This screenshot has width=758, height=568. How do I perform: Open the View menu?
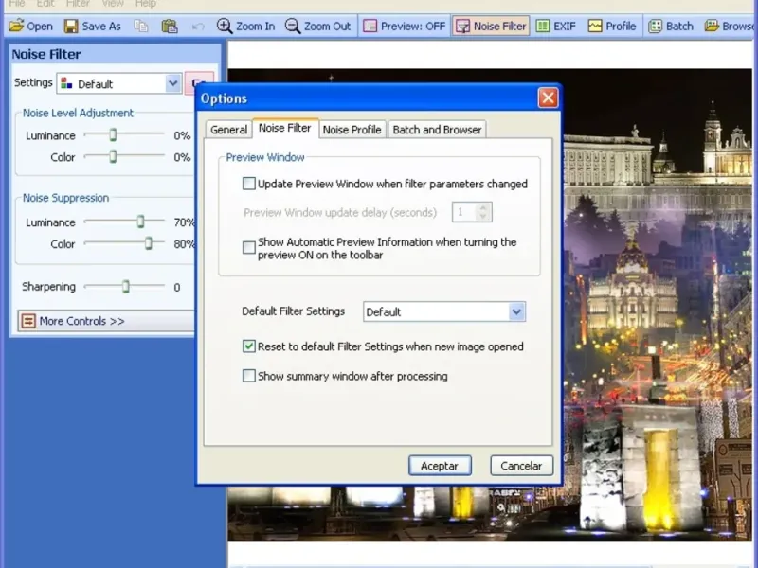(x=113, y=4)
